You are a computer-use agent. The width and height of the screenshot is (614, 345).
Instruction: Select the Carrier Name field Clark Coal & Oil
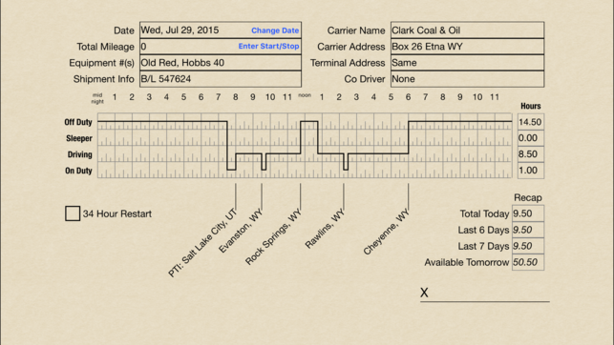tap(467, 30)
